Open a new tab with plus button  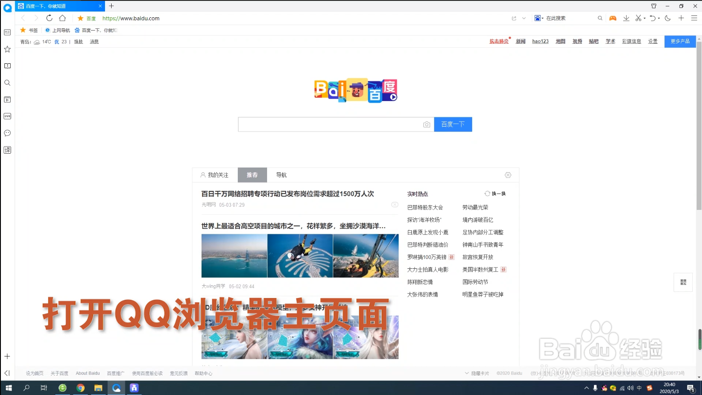112,6
